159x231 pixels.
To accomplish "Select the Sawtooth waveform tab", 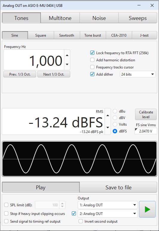I will click(x=67, y=35).
